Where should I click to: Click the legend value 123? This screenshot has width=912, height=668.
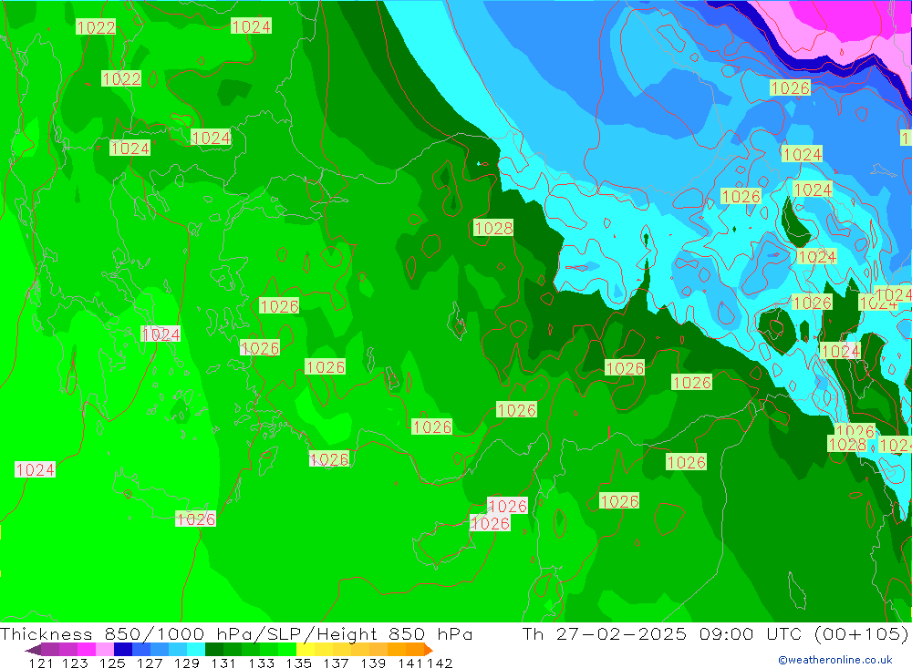coord(75,663)
